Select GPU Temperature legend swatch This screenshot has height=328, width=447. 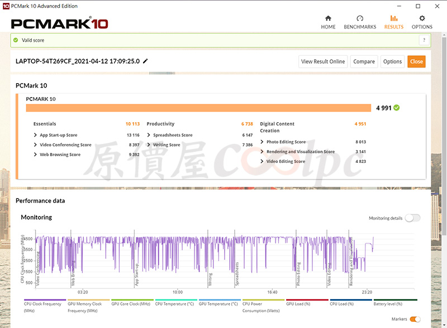(220, 300)
